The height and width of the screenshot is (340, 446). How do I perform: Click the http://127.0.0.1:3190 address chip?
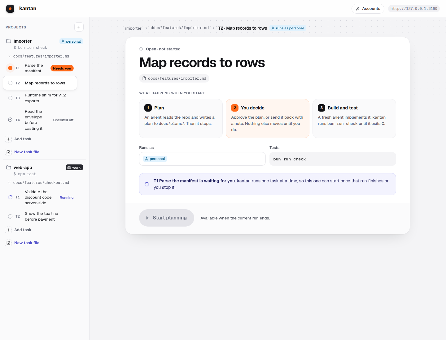tap(414, 9)
